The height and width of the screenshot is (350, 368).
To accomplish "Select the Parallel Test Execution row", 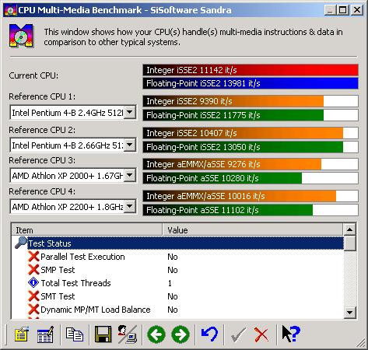I will click(x=82, y=257).
